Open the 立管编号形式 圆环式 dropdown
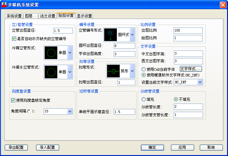Viewport: 228px width, 156px height. [x=132, y=34]
